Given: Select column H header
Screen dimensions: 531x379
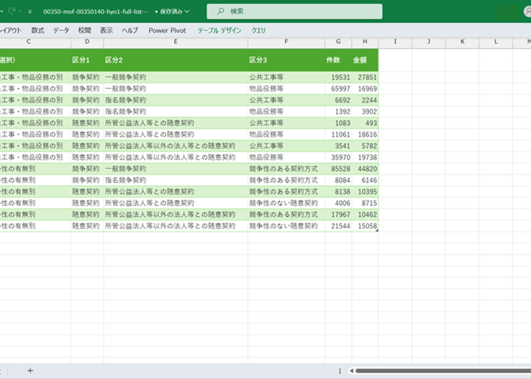Looking at the screenshot, I should click(365, 41).
